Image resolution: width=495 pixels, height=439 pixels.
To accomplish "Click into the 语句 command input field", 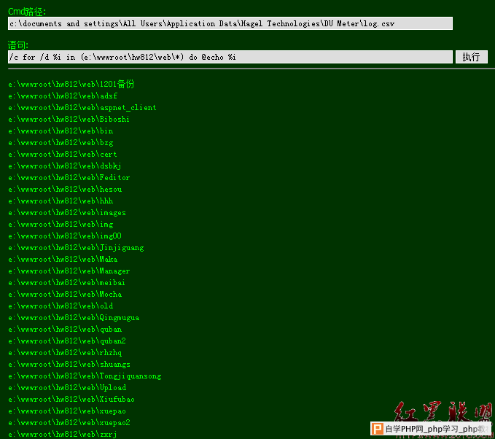I will [230, 57].
